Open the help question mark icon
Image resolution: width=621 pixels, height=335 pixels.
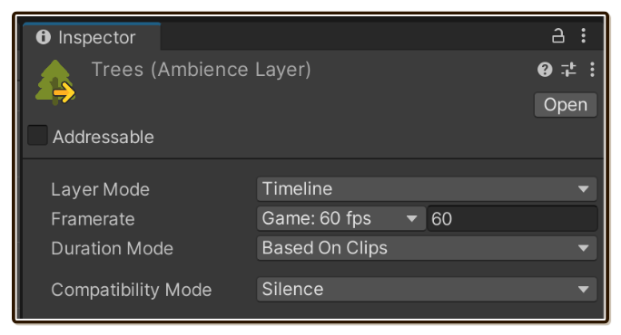(x=545, y=70)
